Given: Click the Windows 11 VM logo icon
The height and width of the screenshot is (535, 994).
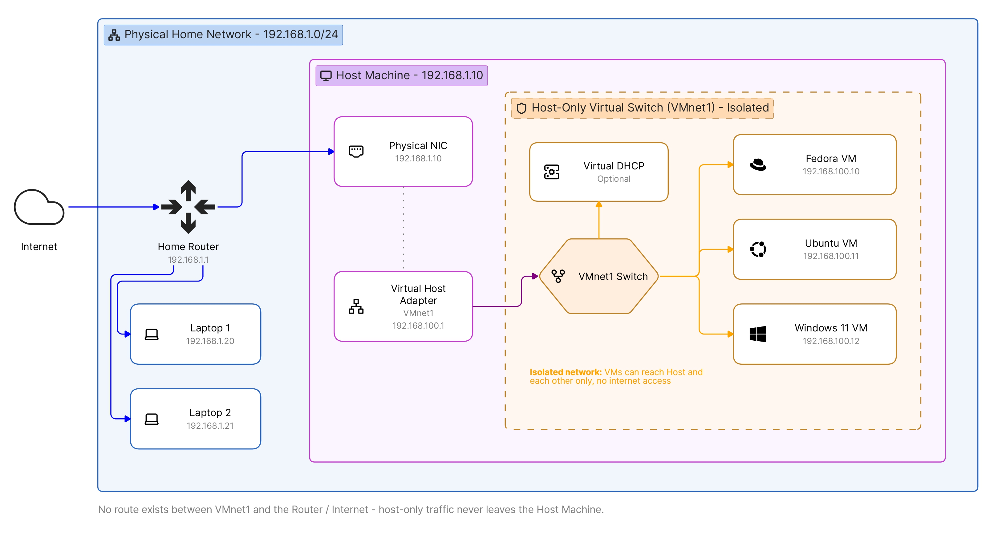Looking at the screenshot, I should [757, 334].
